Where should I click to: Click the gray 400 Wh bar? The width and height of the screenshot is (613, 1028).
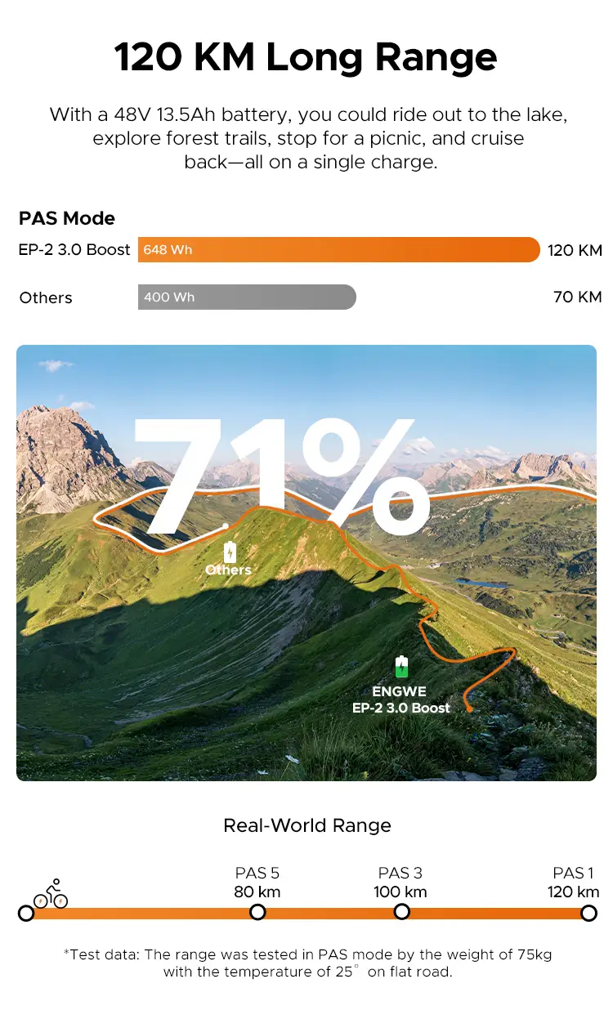click(x=247, y=297)
